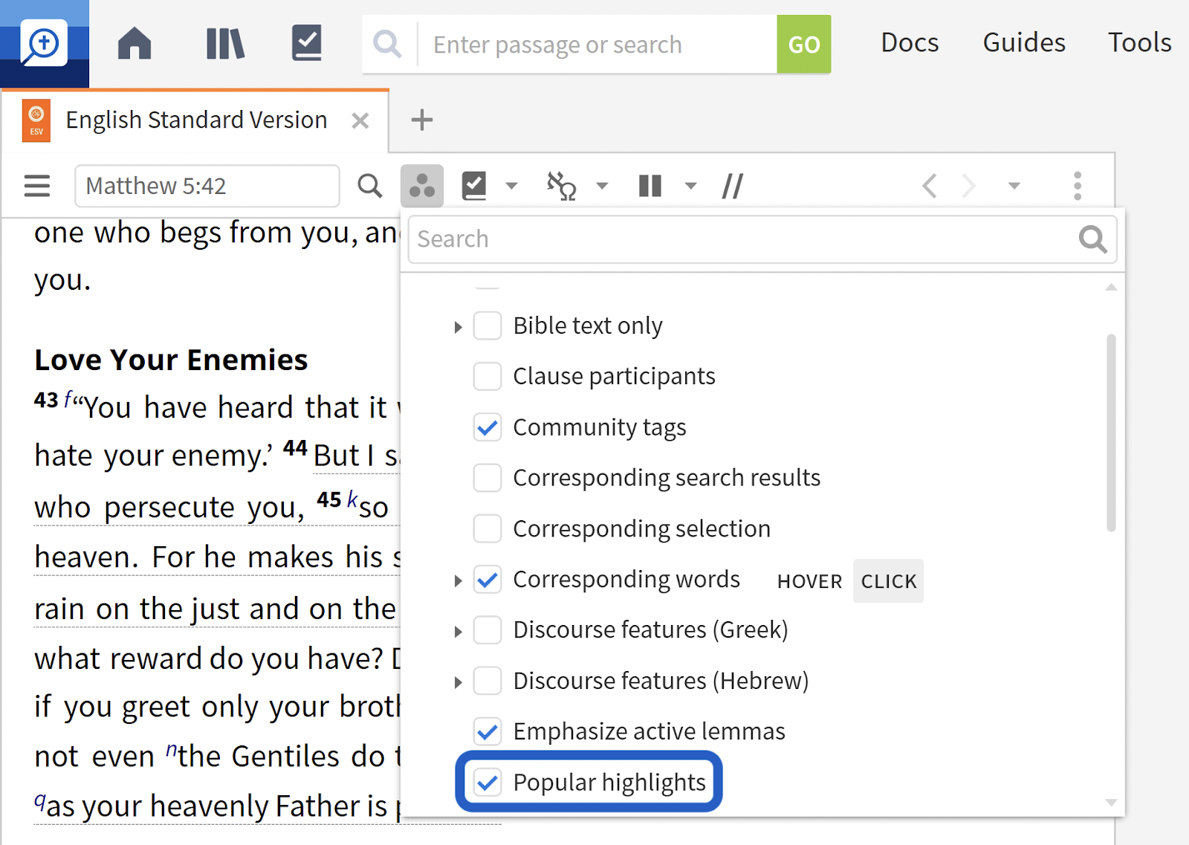Image resolution: width=1189 pixels, height=845 pixels.
Task: Enable the Clause participants checkbox
Action: (487, 377)
